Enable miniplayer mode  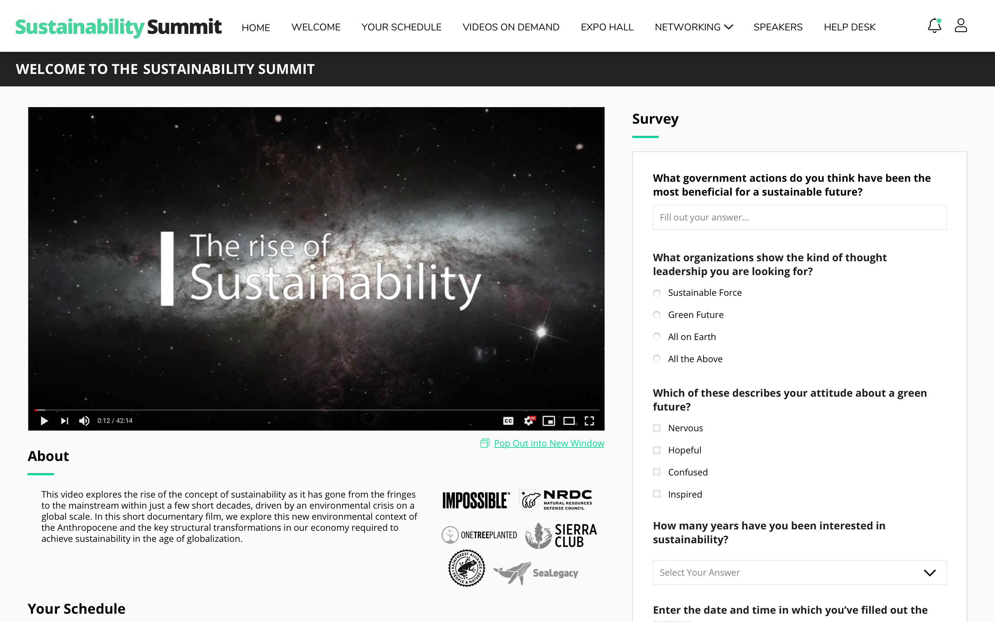[x=549, y=421]
